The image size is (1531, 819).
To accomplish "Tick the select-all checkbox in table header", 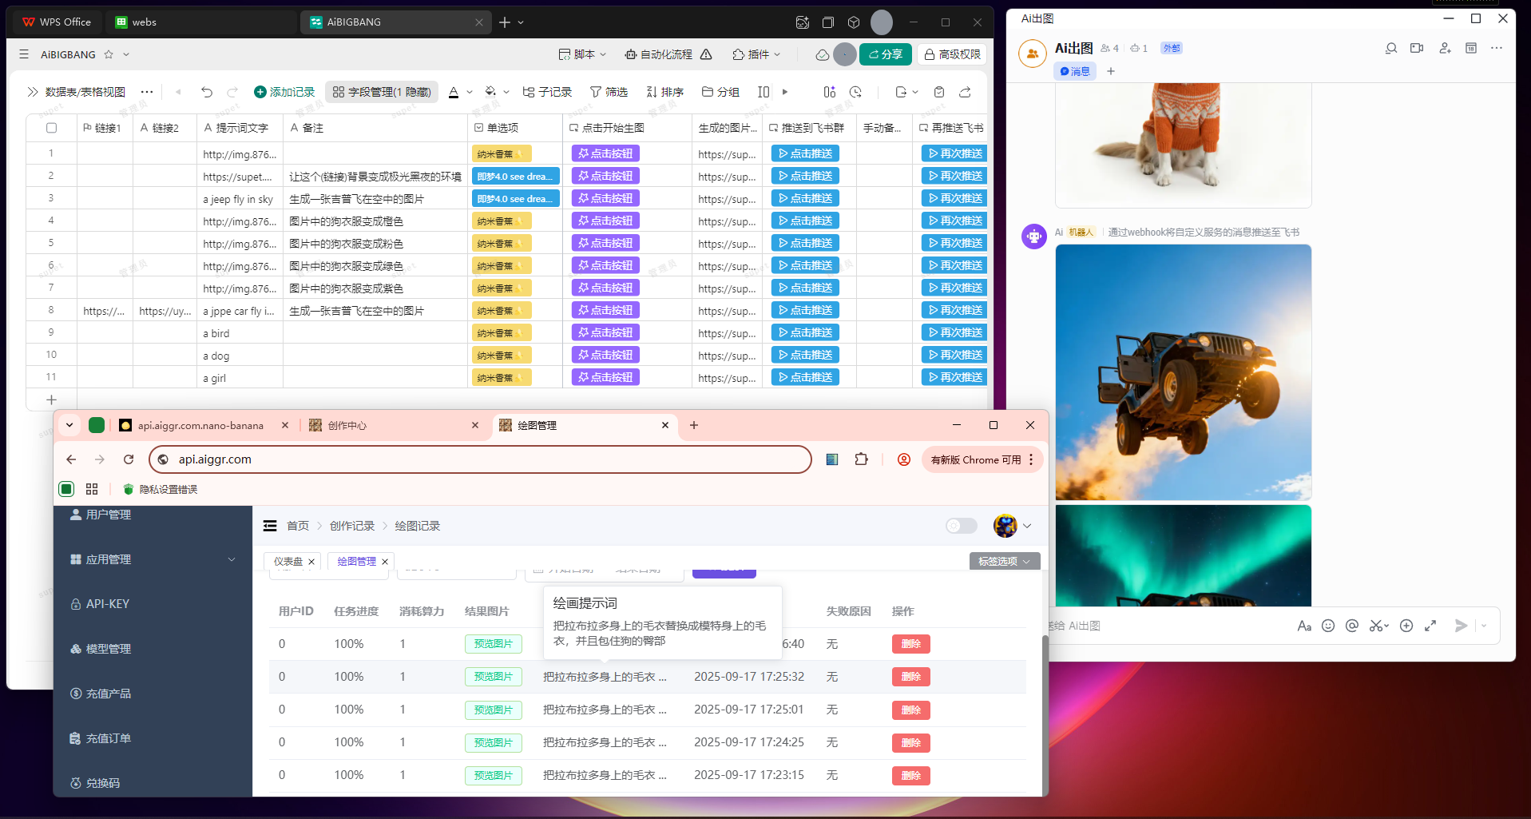I will [51, 128].
